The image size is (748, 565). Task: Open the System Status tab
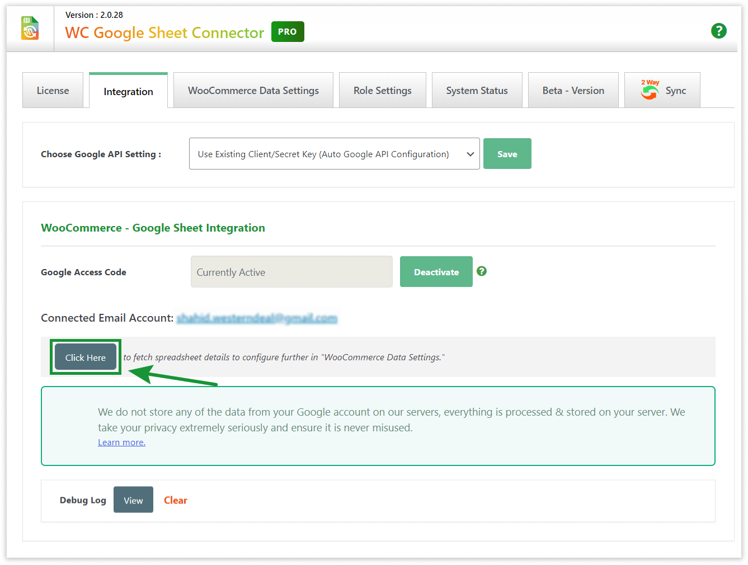point(477,90)
